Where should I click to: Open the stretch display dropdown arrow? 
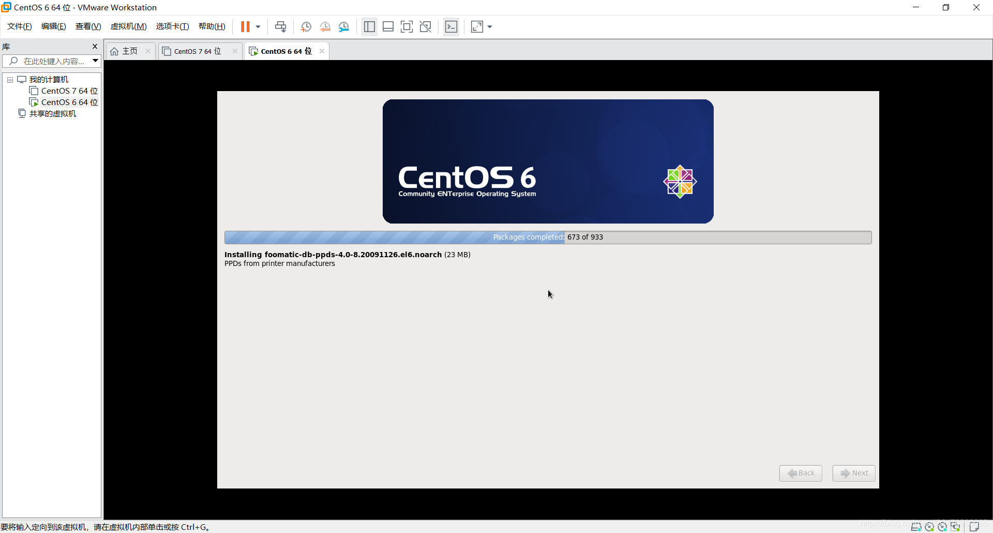coord(490,26)
